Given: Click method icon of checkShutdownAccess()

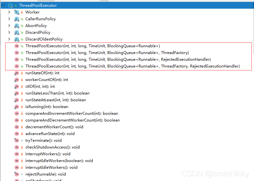Looking at the screenshot, I should click(x=17, y=147).
